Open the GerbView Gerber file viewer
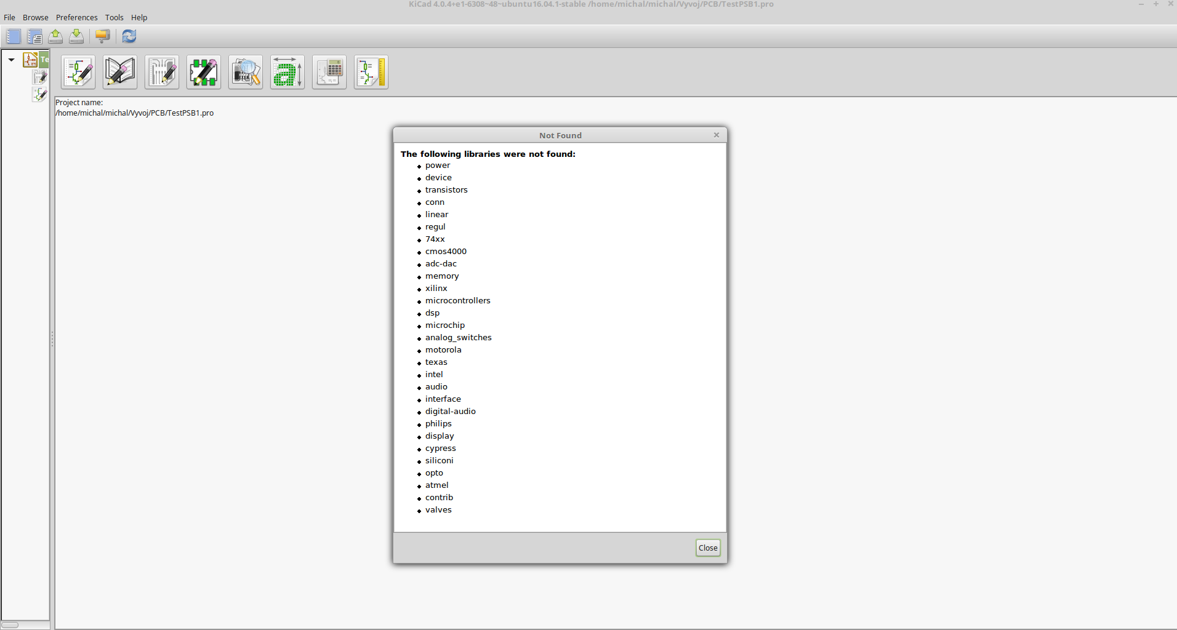The width and height of the screenshot is (1177, 630). (246, 73)
